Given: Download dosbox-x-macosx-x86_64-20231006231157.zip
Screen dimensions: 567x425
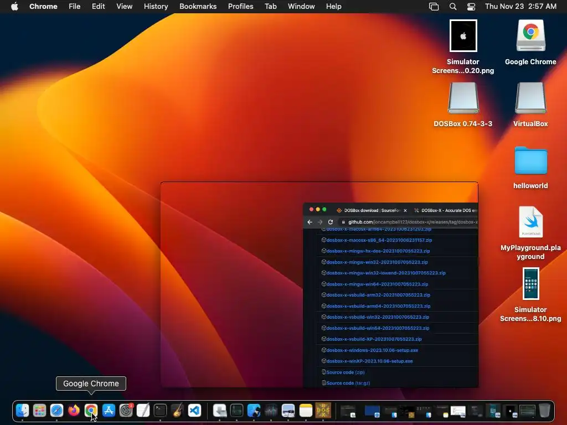Looking at the screenshot, I should click(379, 240).
